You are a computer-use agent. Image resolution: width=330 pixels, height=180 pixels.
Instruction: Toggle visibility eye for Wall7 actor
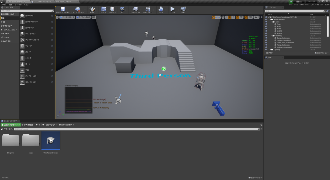pyautogui.click(x=266, y=26)
